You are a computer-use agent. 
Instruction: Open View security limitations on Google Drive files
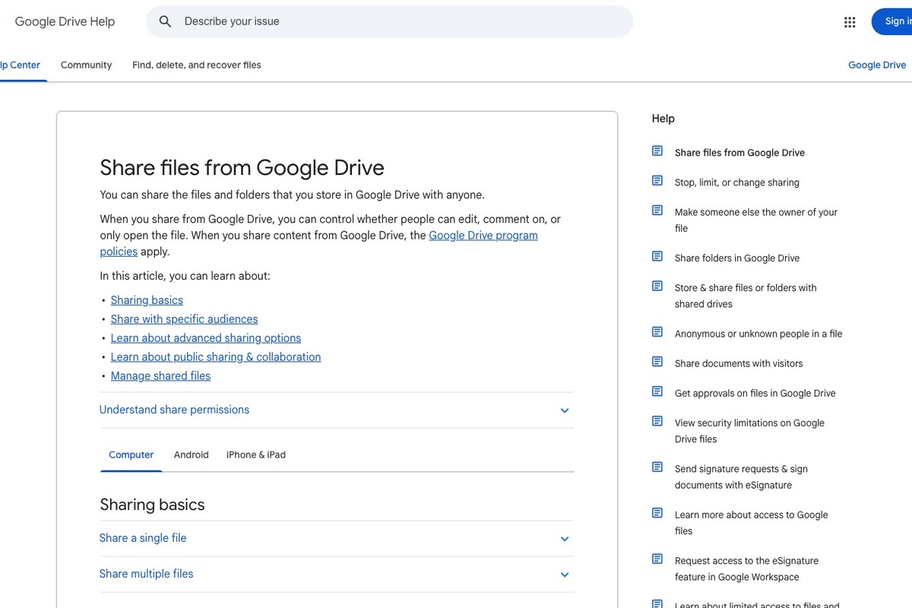pos(749,431)
